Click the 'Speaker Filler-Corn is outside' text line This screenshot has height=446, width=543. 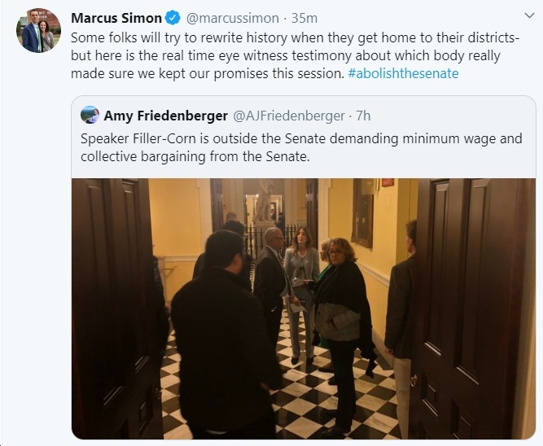click(x=301, y=138)
